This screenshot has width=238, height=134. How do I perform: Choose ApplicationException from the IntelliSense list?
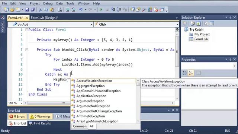91,96
